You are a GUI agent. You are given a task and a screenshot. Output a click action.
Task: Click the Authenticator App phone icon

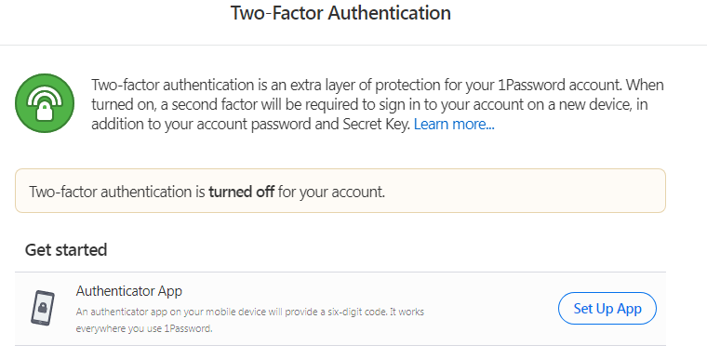click(43, 308)
